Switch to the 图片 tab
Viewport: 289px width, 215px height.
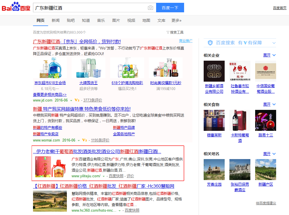(116, 20)
